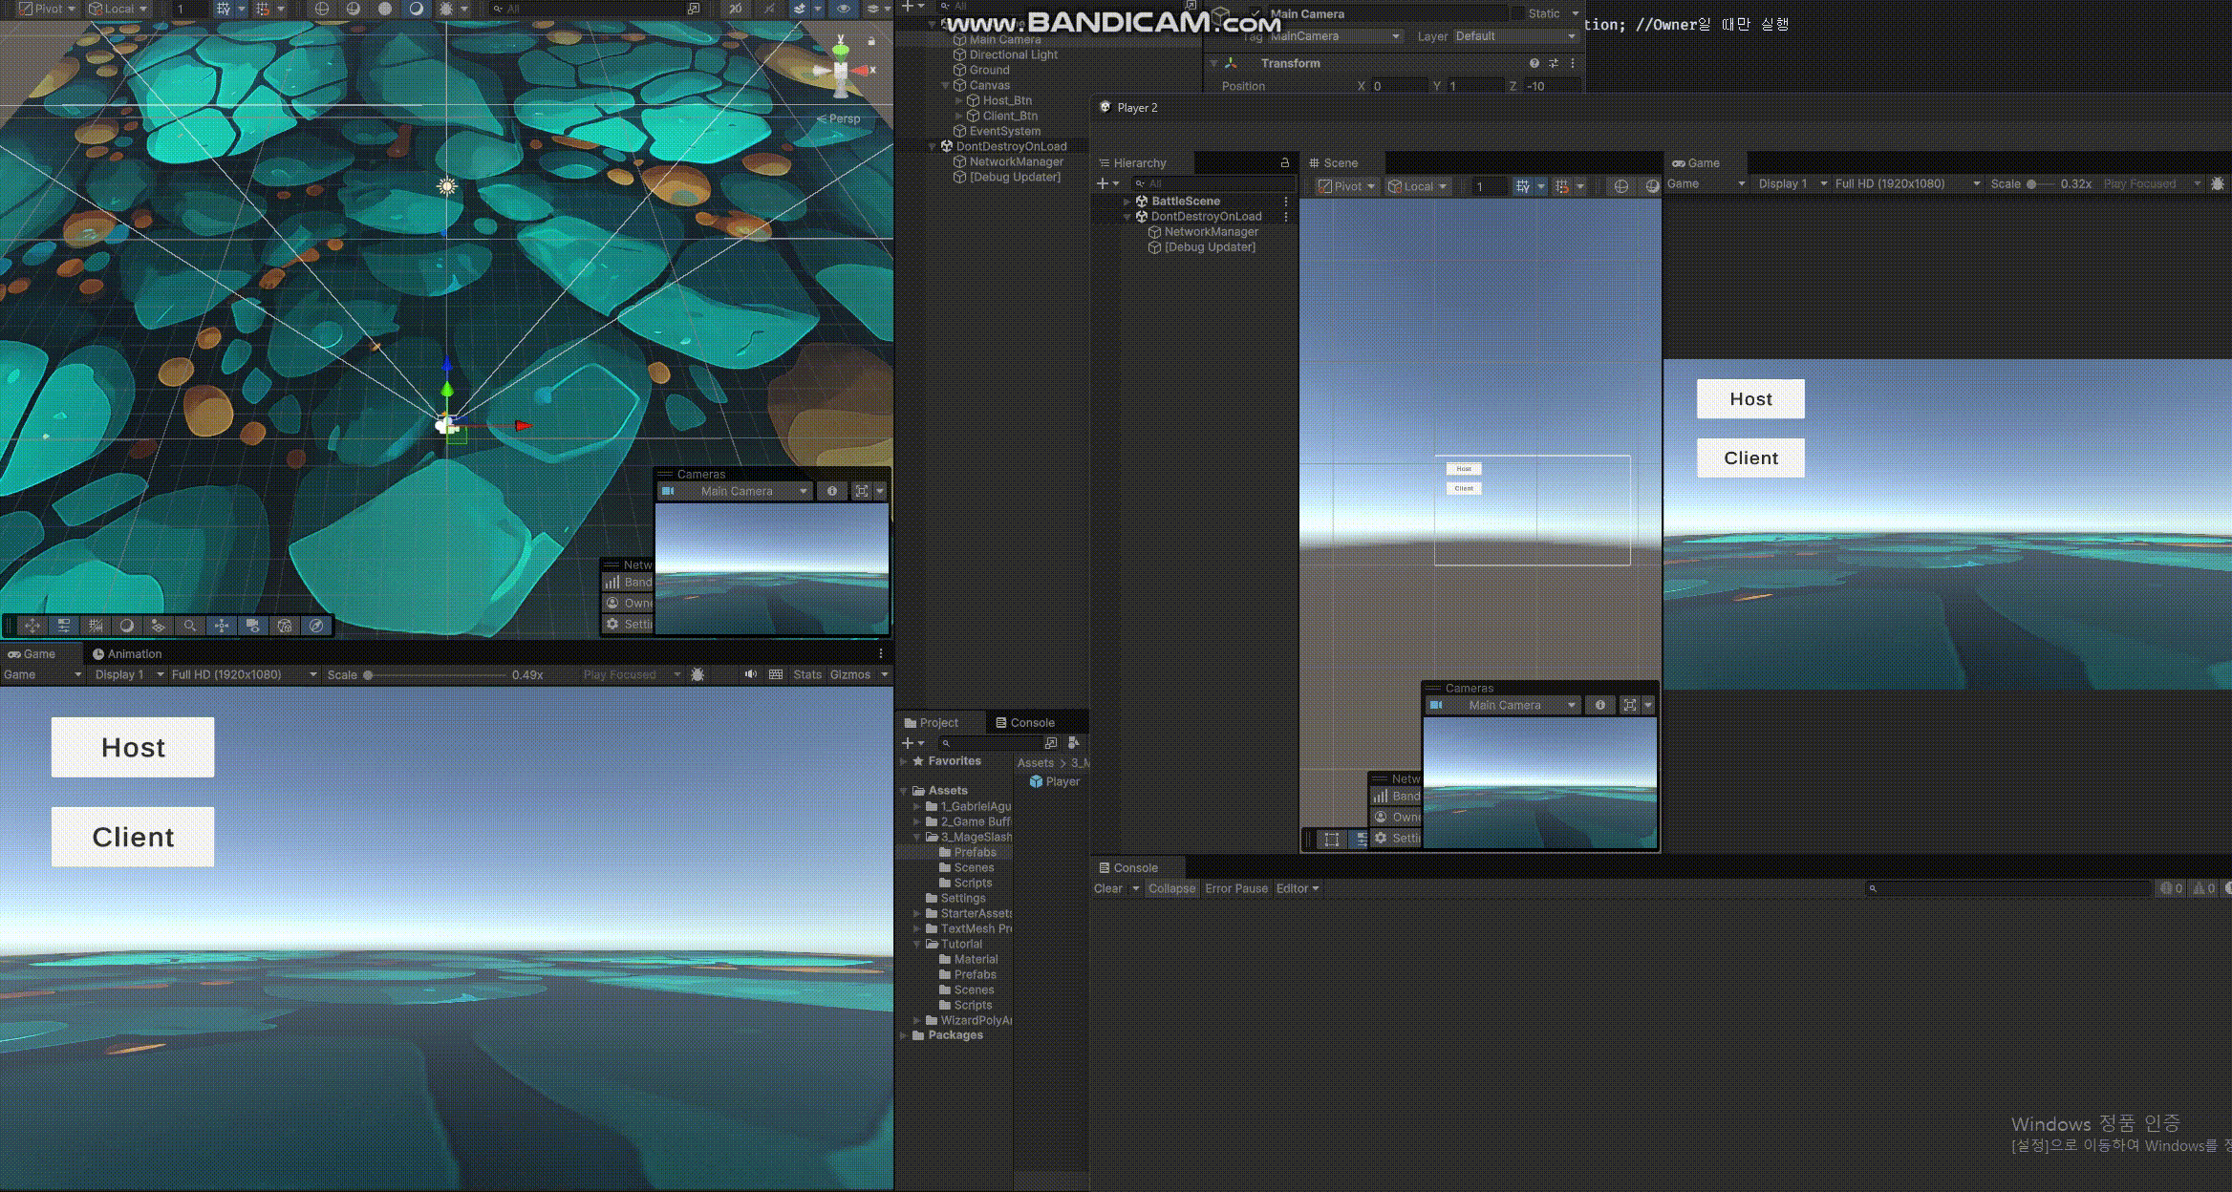Viewport: 2232px width, 1192px height.
Task: Expand BattleScene in Player 2 hierarchy
Action: tap(1127, 202)
